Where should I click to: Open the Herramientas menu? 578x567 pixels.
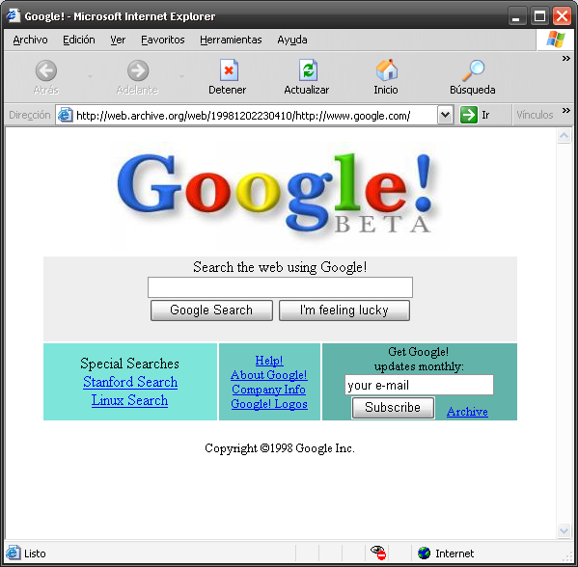point(231,40)
